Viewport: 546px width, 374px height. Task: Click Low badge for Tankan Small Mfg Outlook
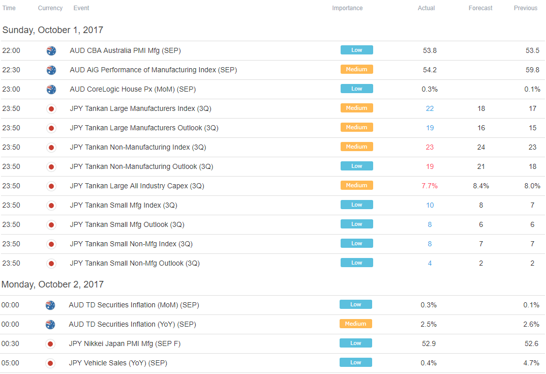pyautogui.click(x=356, y=224)
